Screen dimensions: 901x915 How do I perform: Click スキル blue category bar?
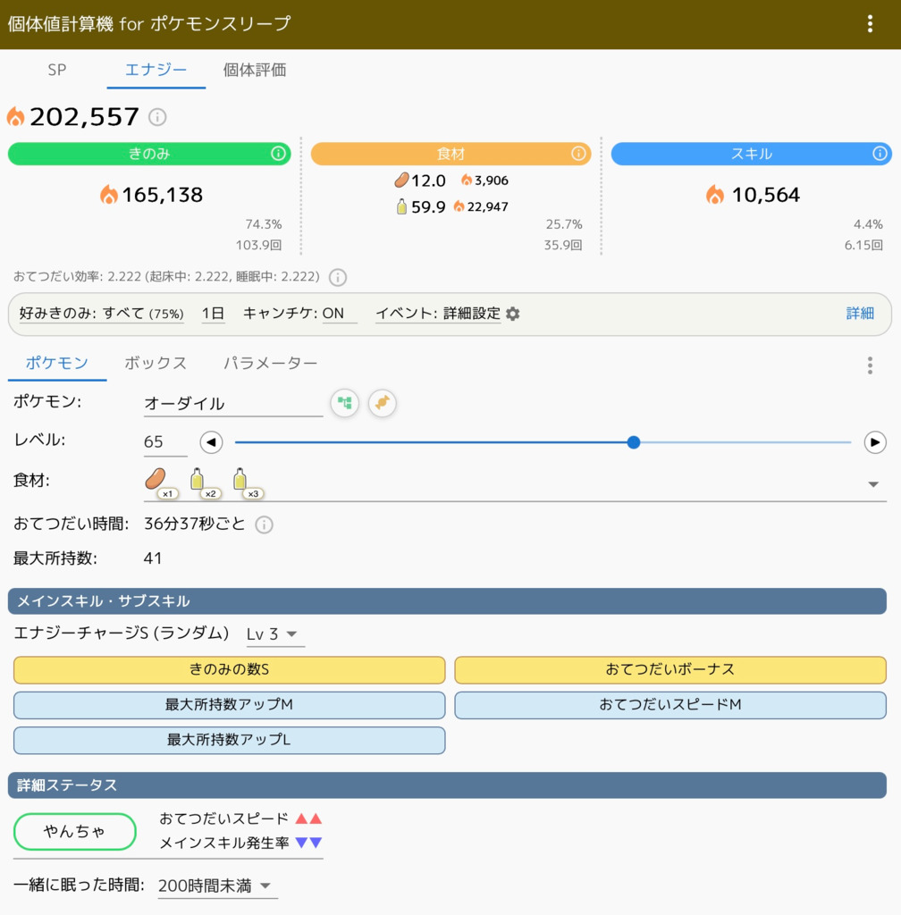[x=751, y=154]
